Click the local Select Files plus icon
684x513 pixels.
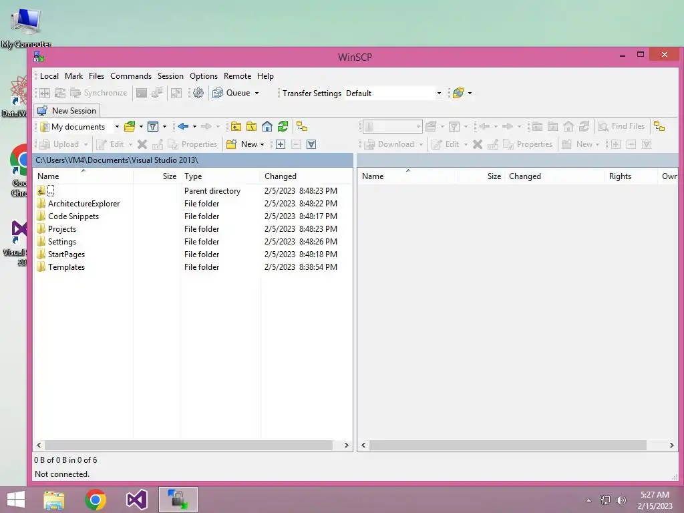(x=280, y=144)
